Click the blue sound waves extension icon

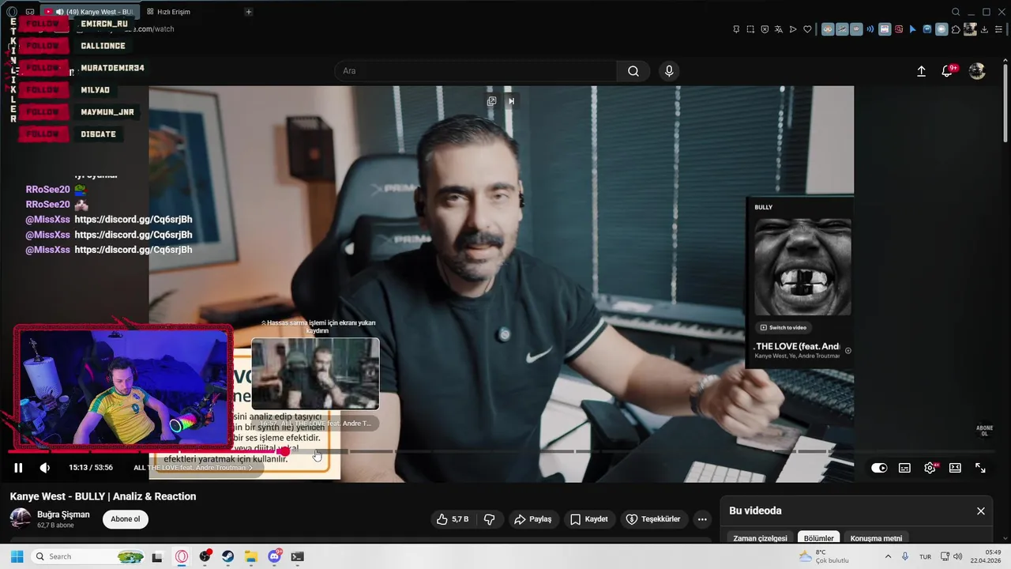[870, 29]
